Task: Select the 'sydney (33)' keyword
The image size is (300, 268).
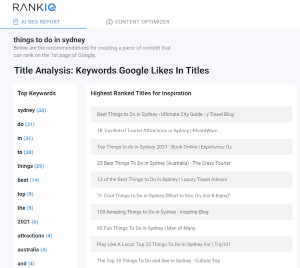Action: pyautogui.click(x=31, y=110)
